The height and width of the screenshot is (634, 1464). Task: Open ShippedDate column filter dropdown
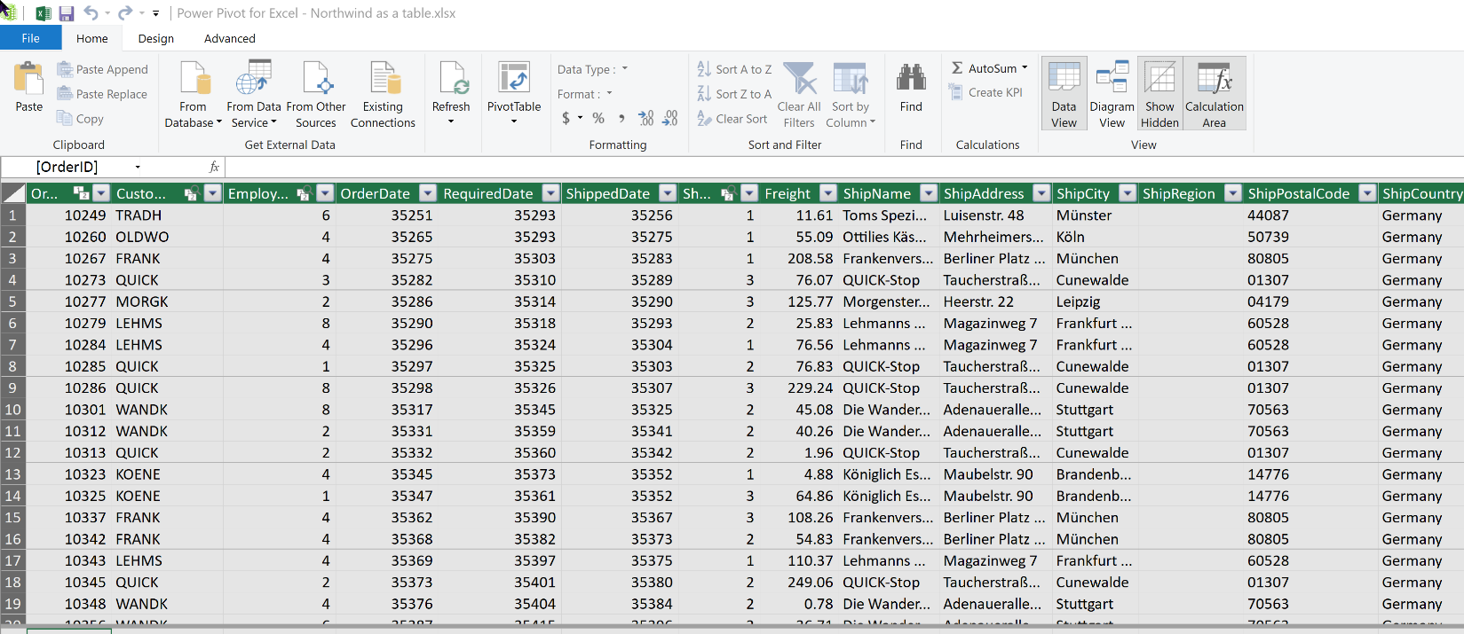point(668,193)
